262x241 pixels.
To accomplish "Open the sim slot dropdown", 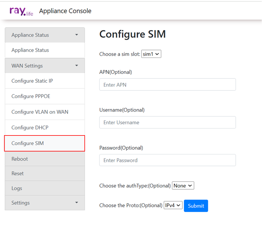I will tap(151, 54).
